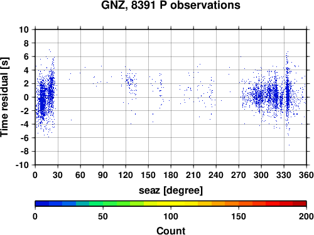The image size is (314, 235).
Task: Click the x-axis tick label 90
Action: click(x=103, y=175)
